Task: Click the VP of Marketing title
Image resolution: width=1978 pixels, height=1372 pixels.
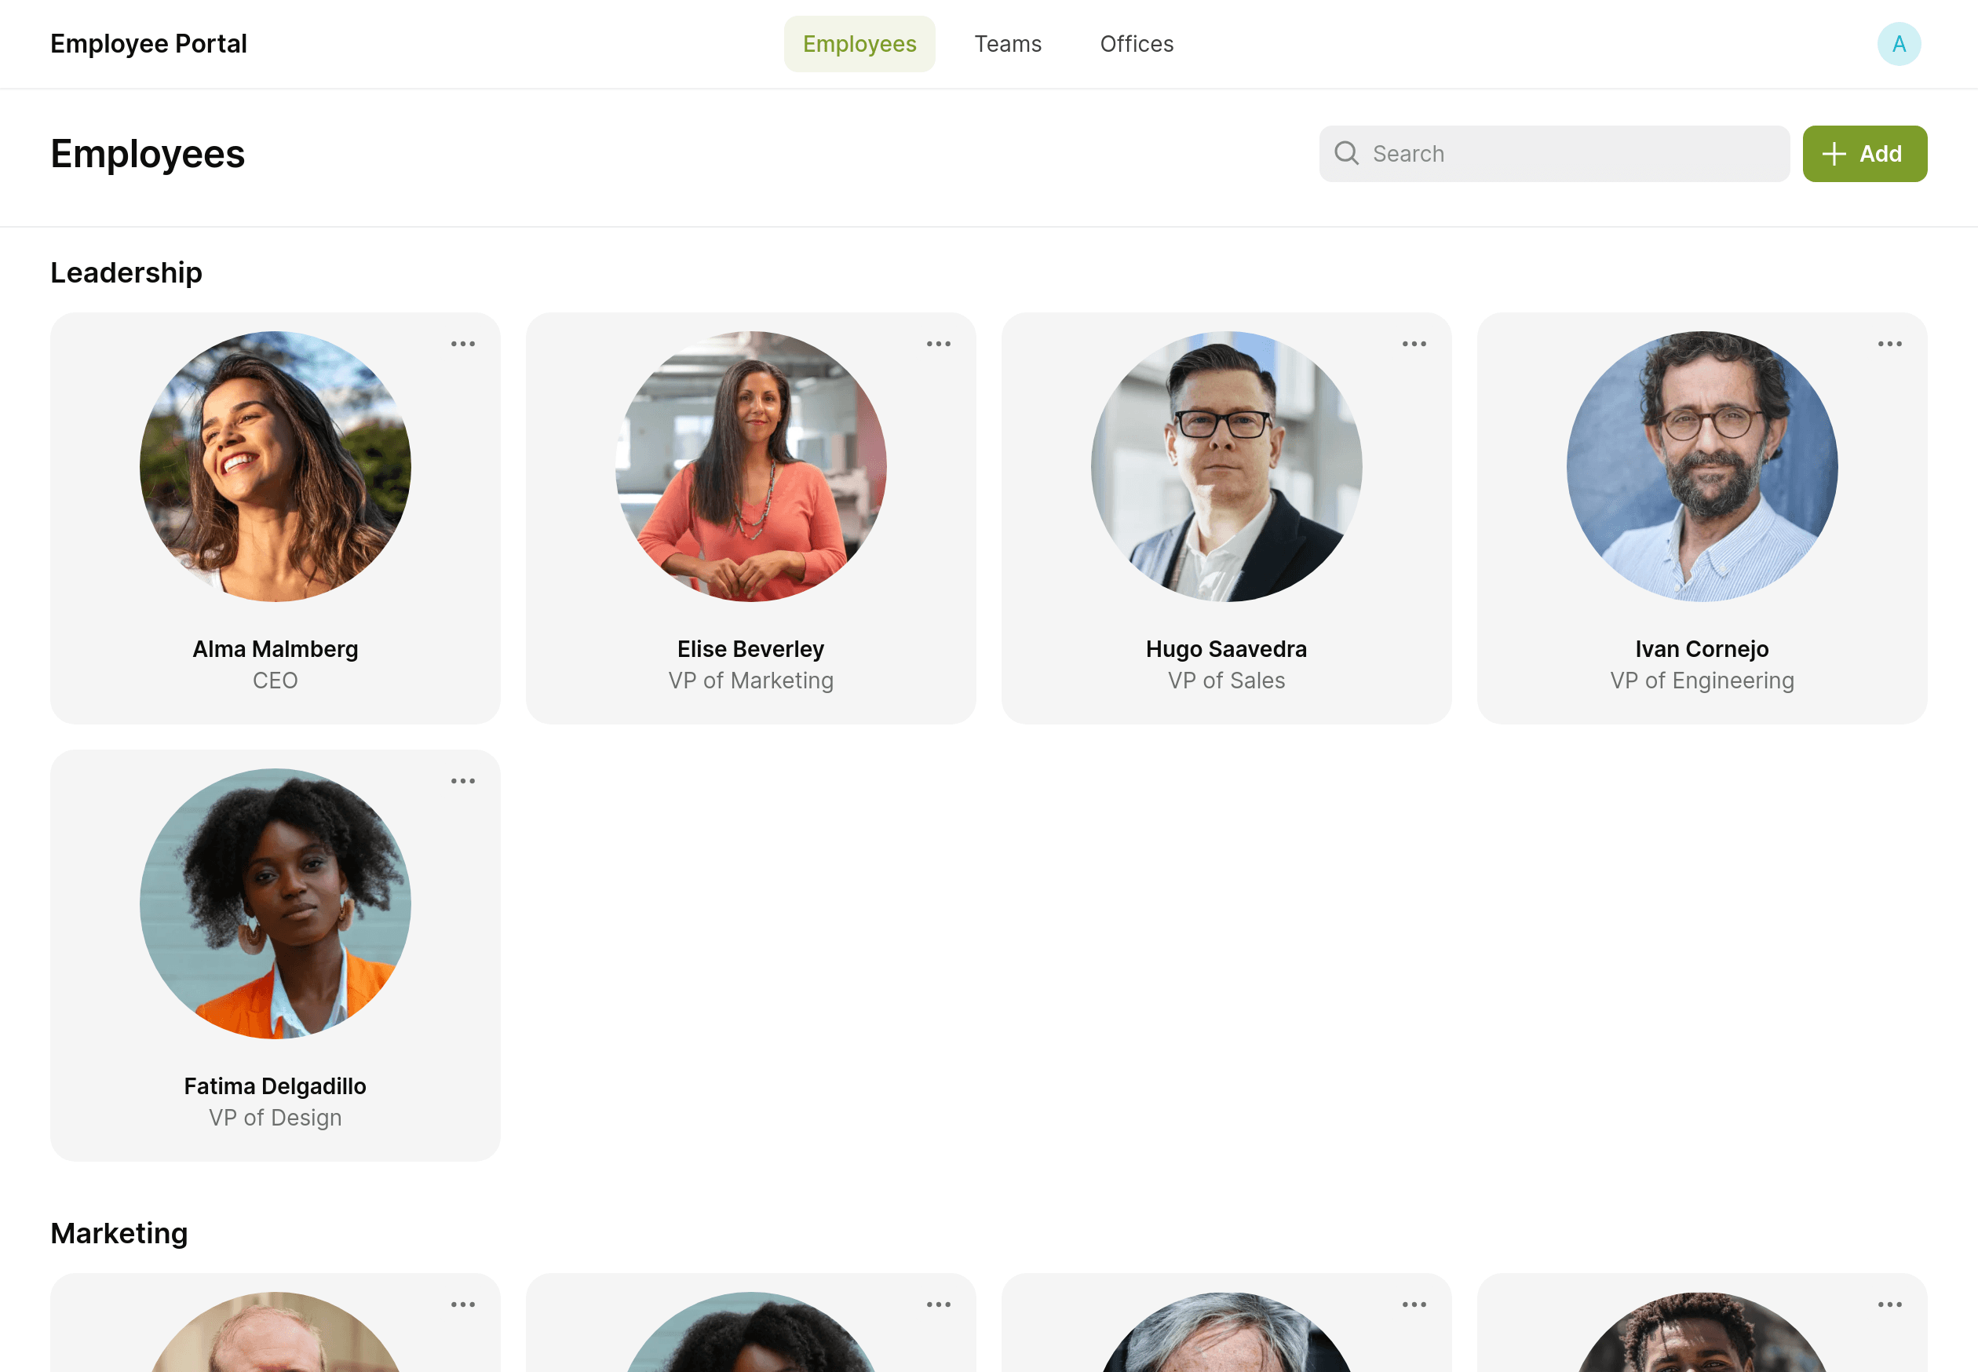Action: (x=750, y=680)
